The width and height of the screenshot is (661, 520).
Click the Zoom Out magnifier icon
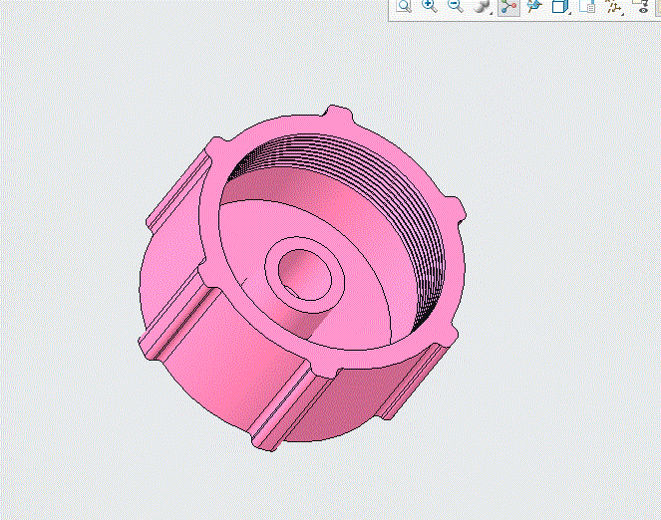pyautogui.click(x=456, y=6)
